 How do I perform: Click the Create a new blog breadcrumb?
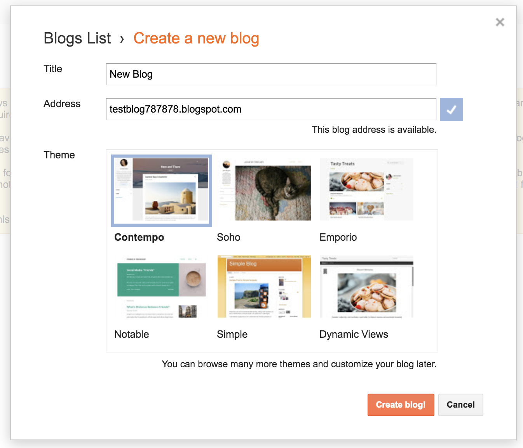pyautogui.click(x=196, y=38)
